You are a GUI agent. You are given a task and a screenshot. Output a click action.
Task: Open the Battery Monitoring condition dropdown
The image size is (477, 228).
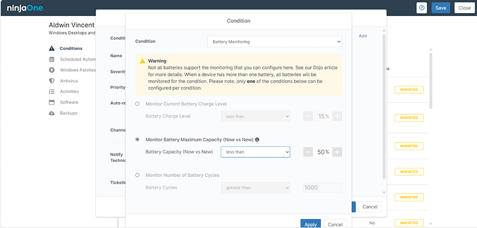pyautogui.click(x=275, y=42)
